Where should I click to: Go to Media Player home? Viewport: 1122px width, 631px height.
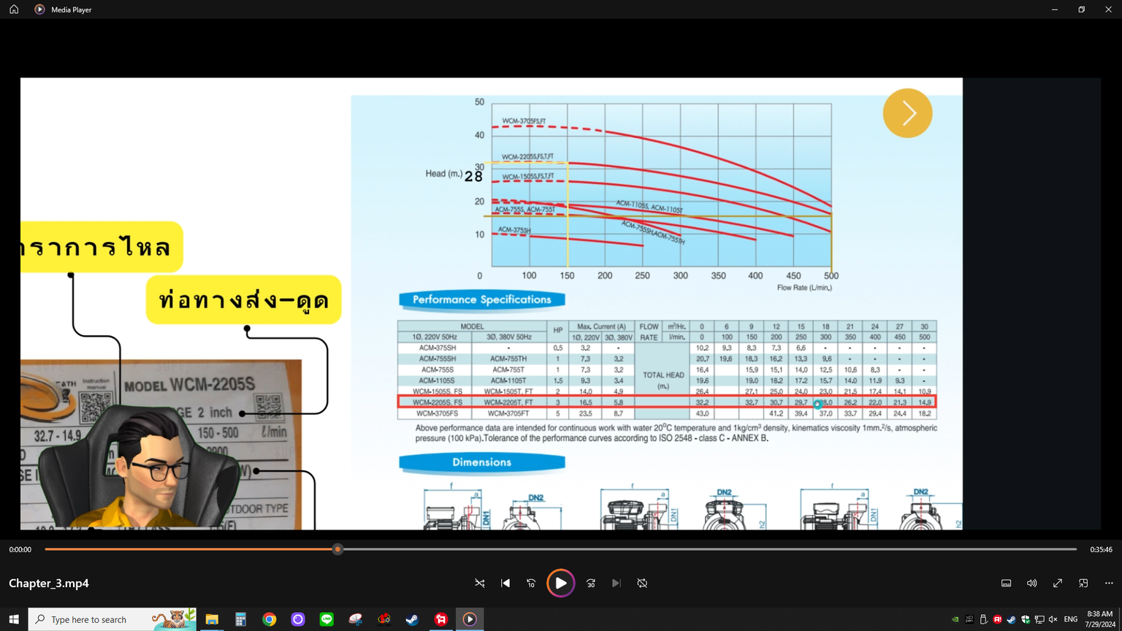[14, 9]
